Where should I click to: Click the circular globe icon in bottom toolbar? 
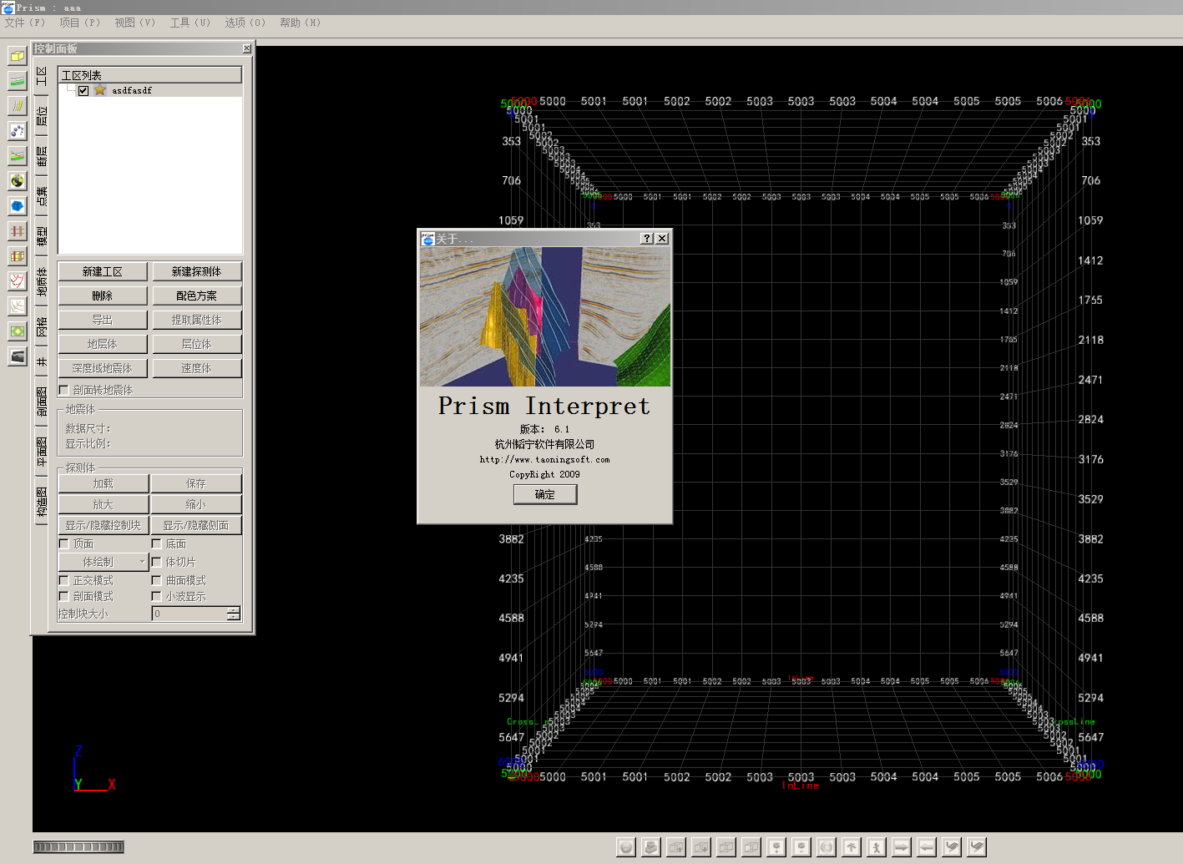(827, 847)
